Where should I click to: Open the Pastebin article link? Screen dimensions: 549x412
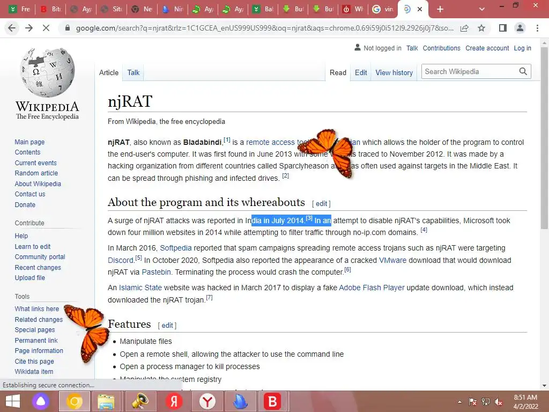tap(156, 272)
